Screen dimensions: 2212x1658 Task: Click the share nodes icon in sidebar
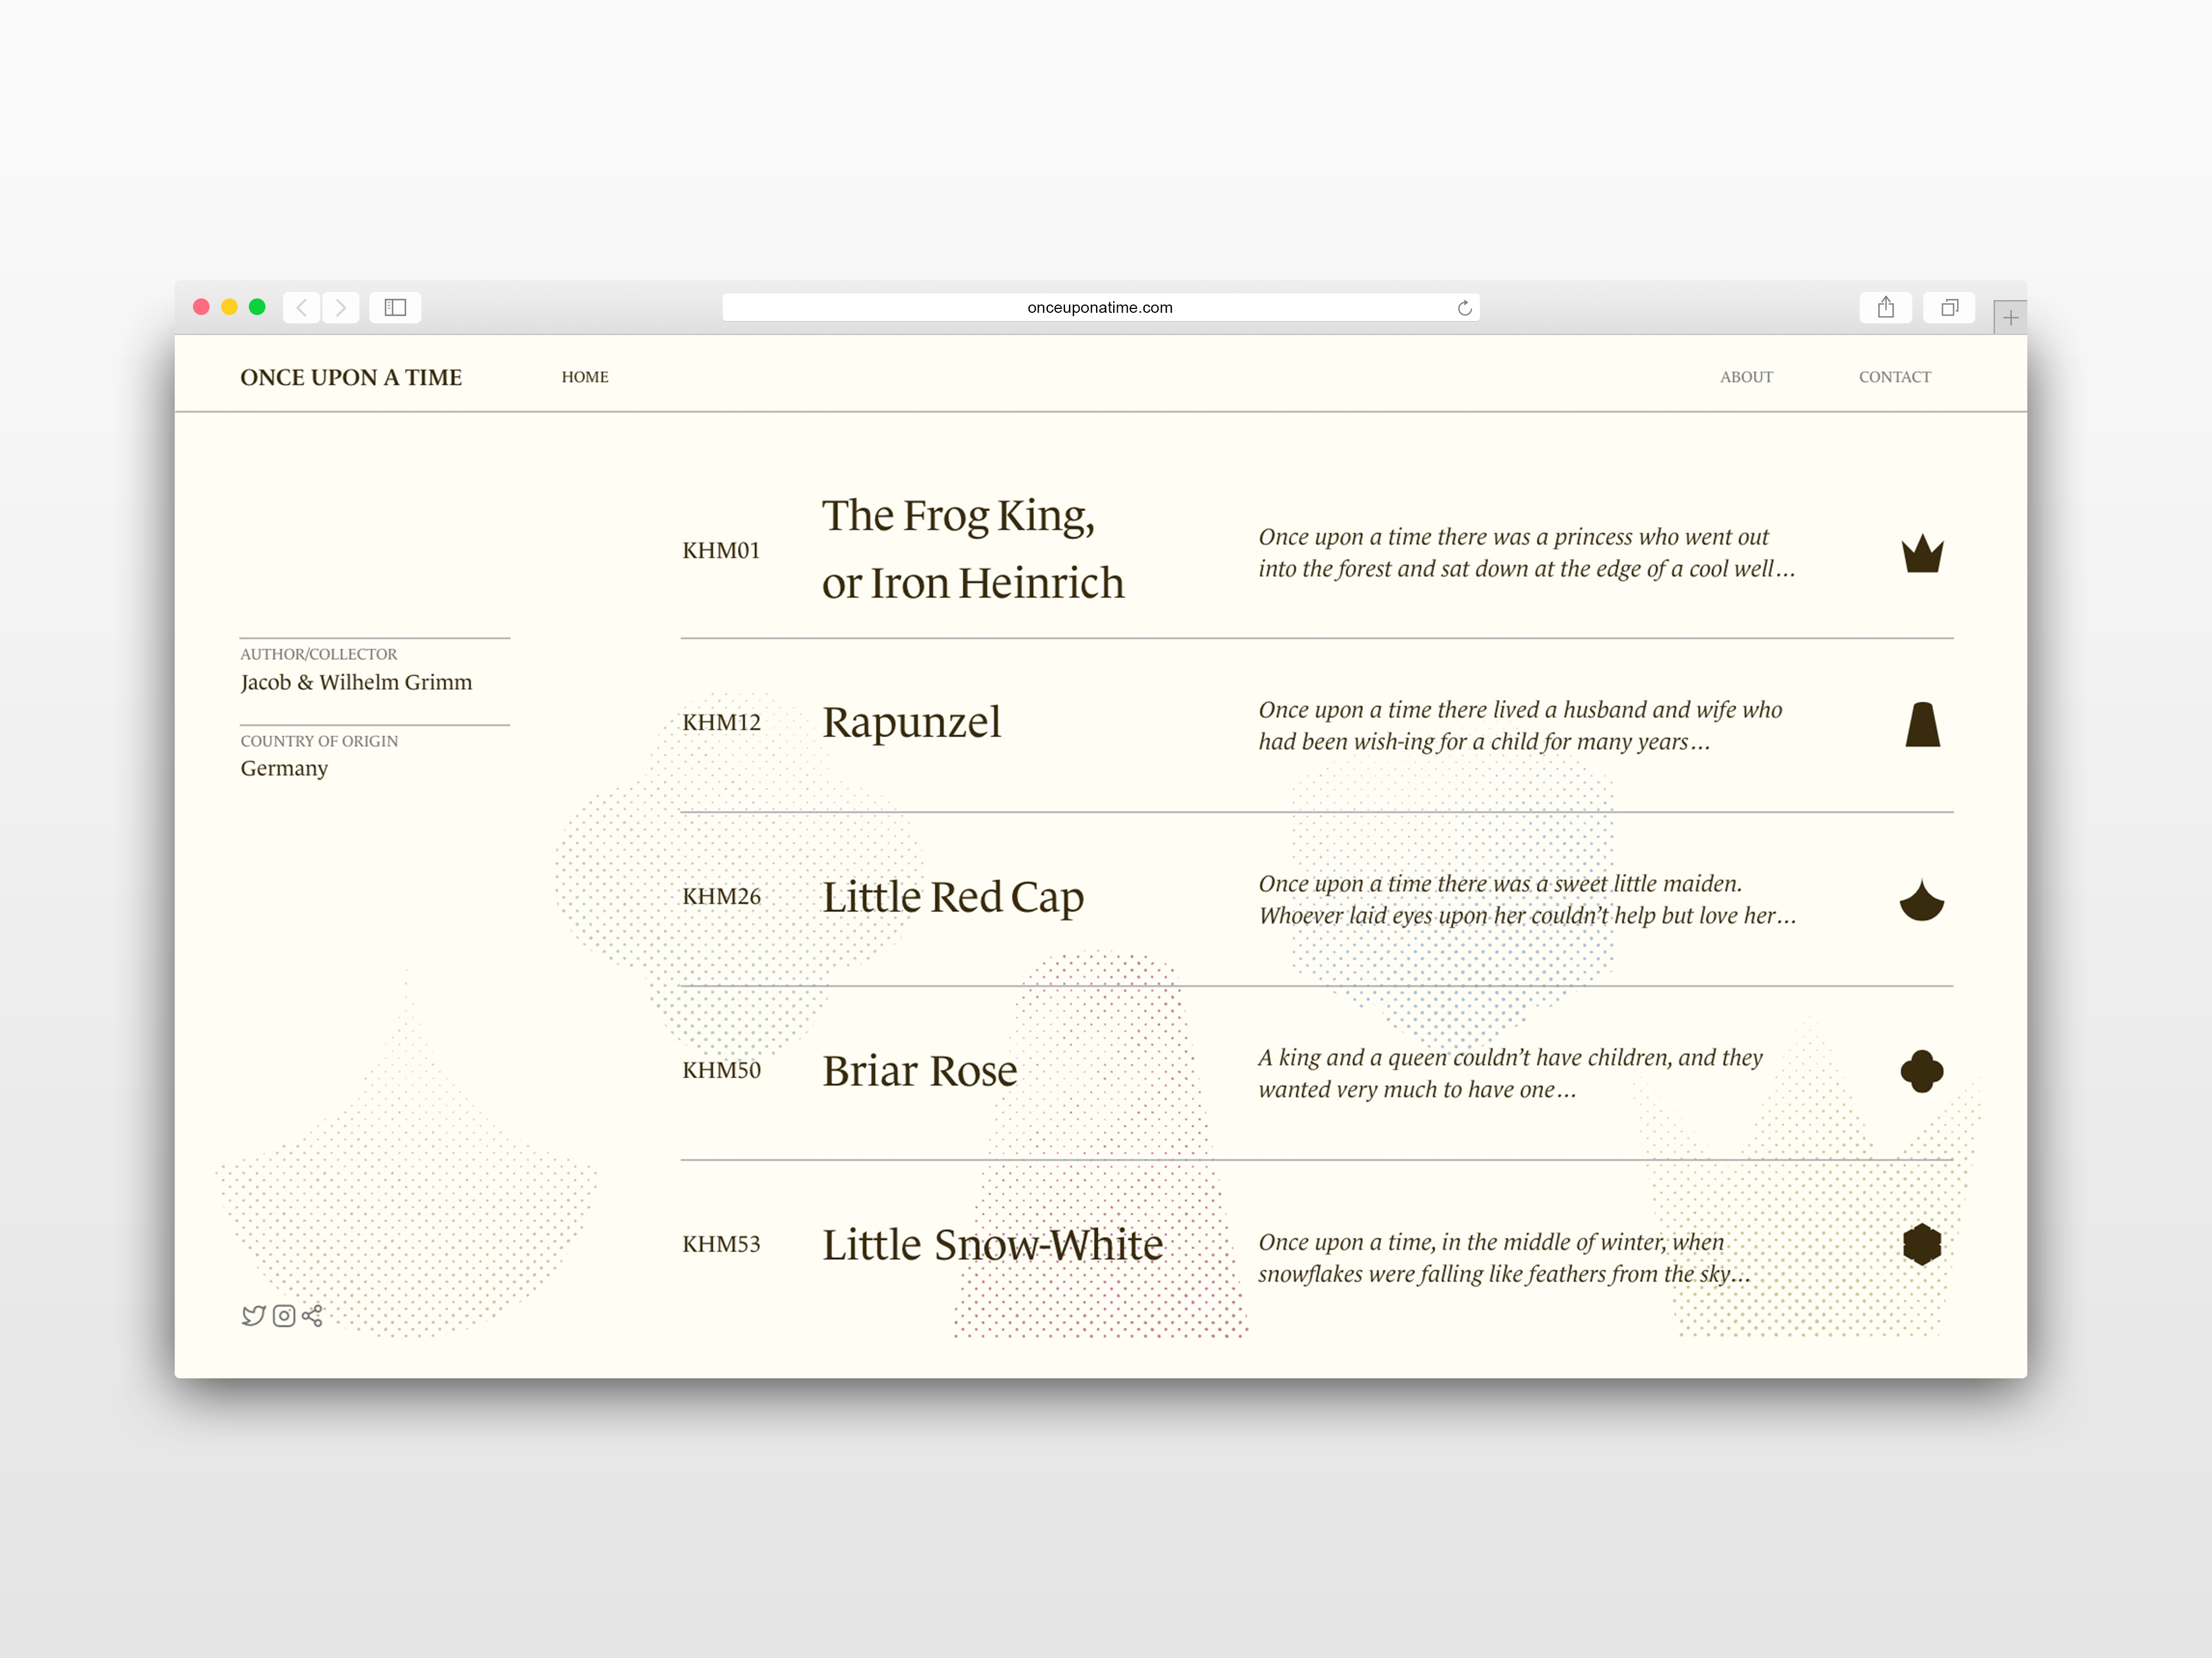312,1315
